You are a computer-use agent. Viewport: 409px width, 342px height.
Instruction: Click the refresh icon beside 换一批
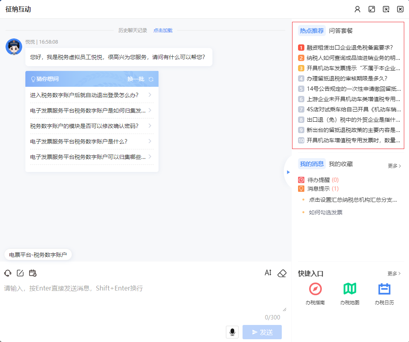coord(151,79)
